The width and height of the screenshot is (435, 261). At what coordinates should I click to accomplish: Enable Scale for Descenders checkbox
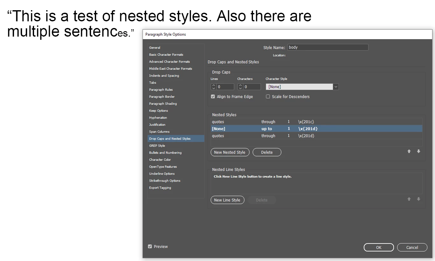[x=268, y=97]
